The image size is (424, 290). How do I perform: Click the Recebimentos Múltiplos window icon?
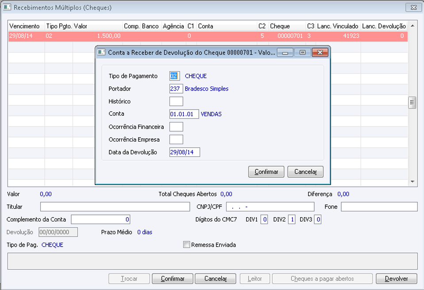coord(7,7)
